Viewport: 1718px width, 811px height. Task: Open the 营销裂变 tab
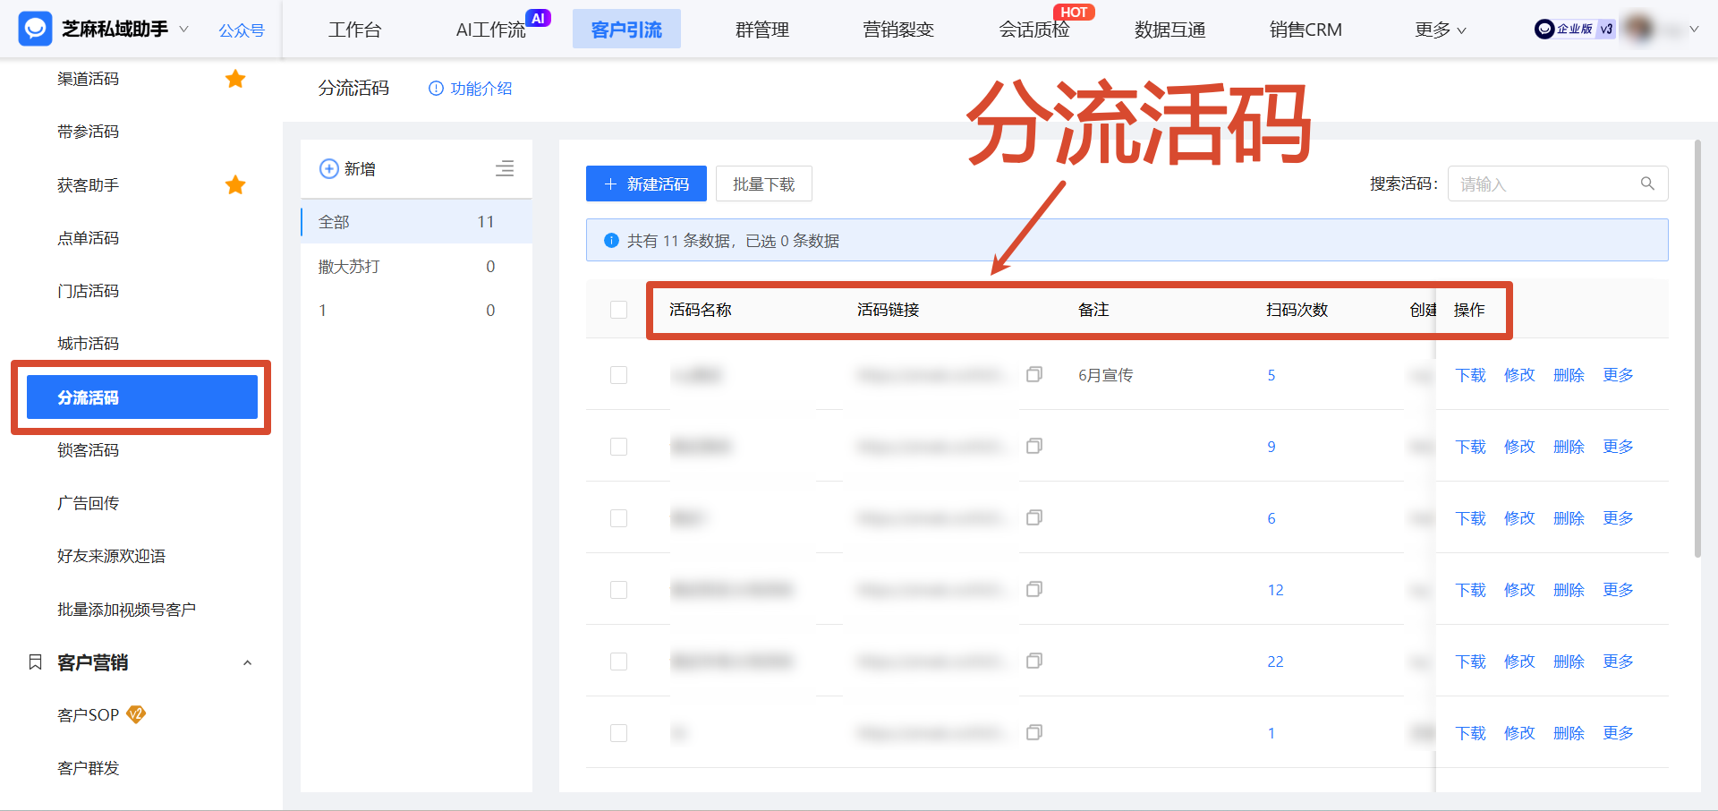pos(898,30)
